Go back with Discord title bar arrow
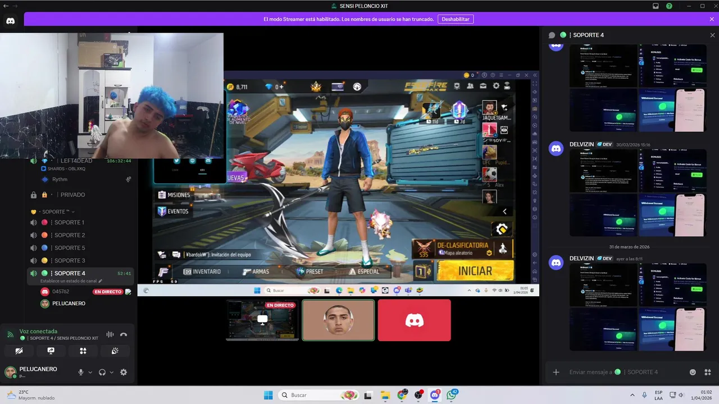The image size is (719, 404). point(5,6)
